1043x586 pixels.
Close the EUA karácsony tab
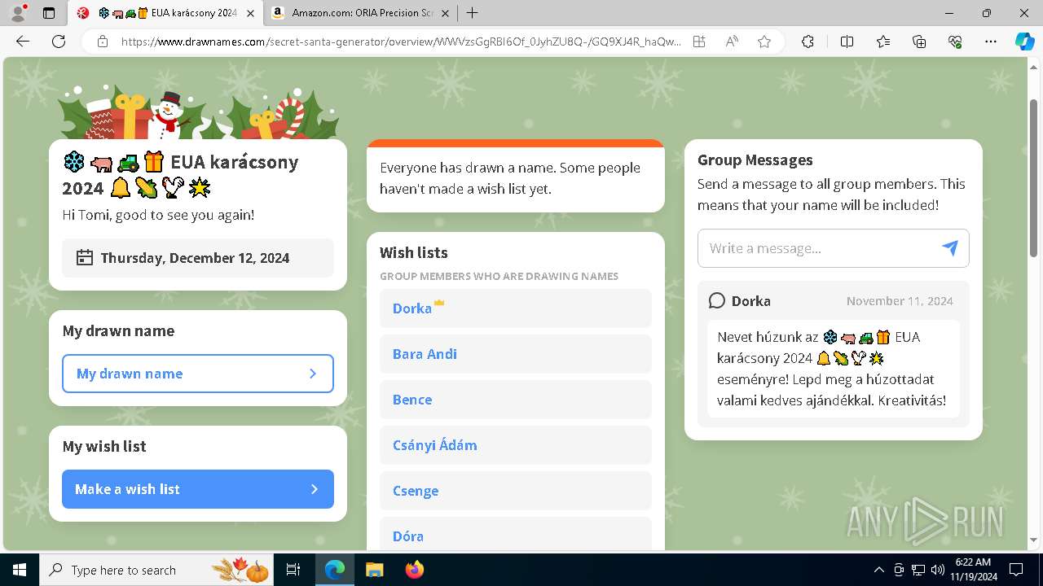point(250,13)
